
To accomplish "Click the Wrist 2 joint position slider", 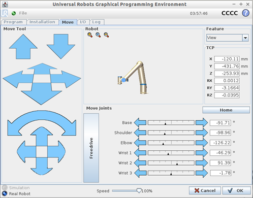I will tap(171, 163).
